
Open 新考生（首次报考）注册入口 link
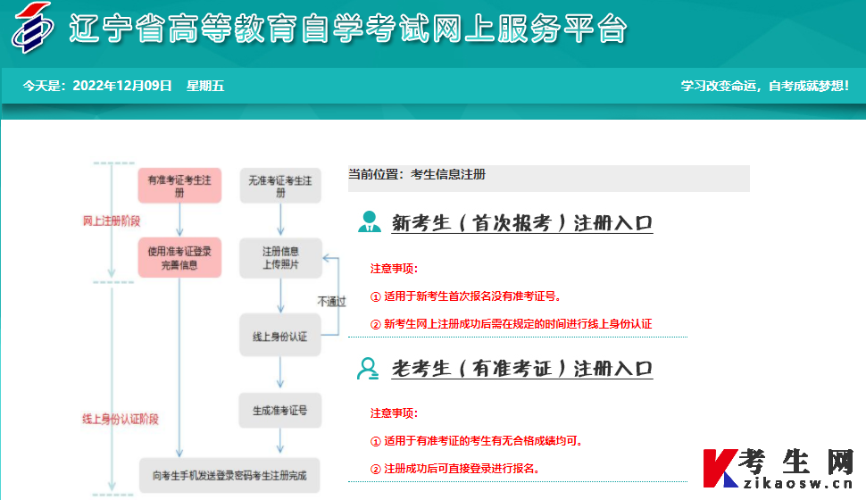coord(522,223)
